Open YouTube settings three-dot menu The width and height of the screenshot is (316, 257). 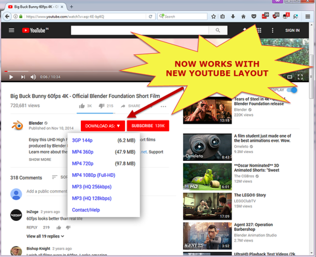click(x=272, y=30)
